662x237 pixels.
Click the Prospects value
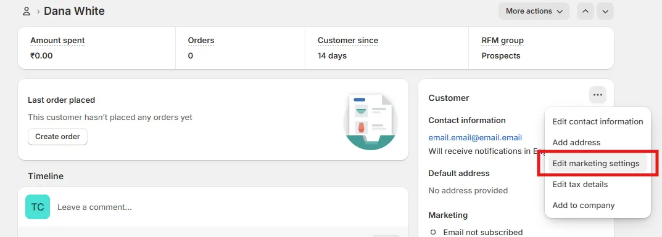(501, 56)
